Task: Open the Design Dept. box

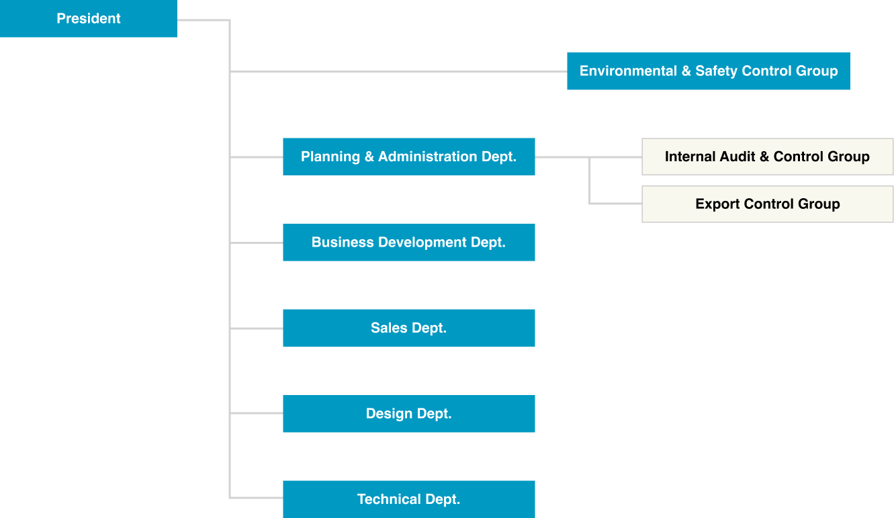Action: tap(408, 414)
